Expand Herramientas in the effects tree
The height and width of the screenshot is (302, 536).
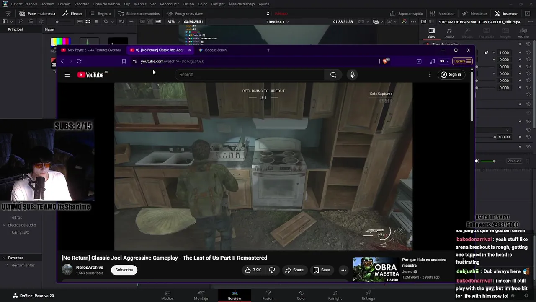point(8,265)
